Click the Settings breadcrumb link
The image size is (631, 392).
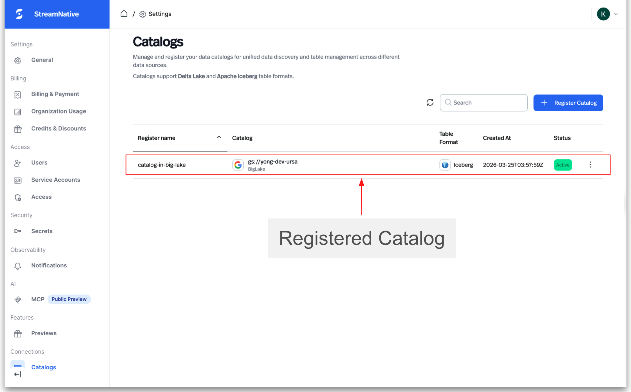coord(159,14)
